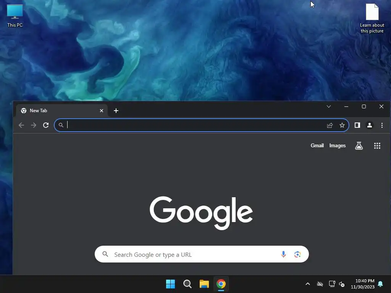The height and width of the screenshot is (293, 391).
Task: Minimize the Chrome window
Action: coord(346,106)
